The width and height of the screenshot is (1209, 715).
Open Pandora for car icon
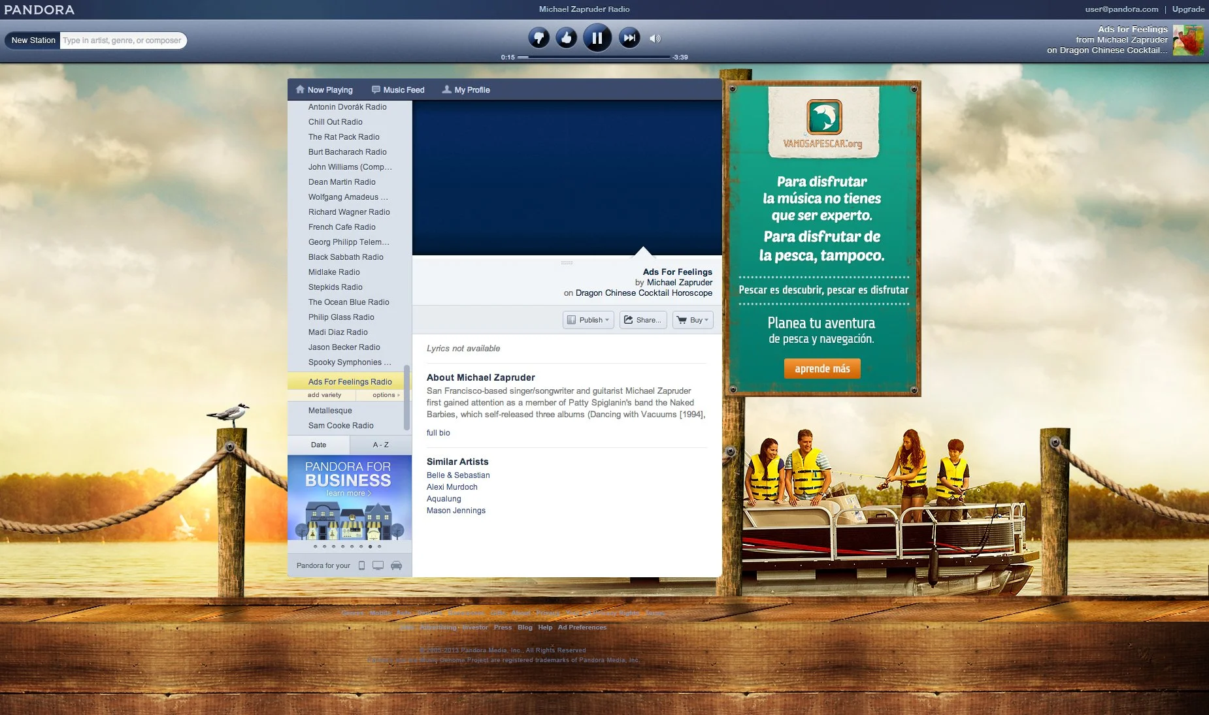[x=396, y=565]
